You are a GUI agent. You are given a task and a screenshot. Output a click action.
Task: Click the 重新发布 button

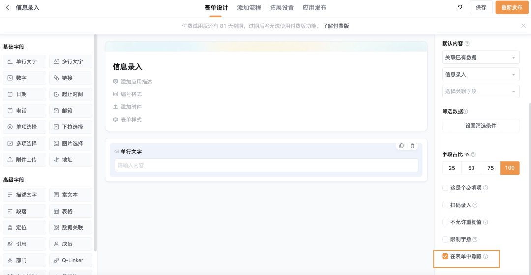512,8
